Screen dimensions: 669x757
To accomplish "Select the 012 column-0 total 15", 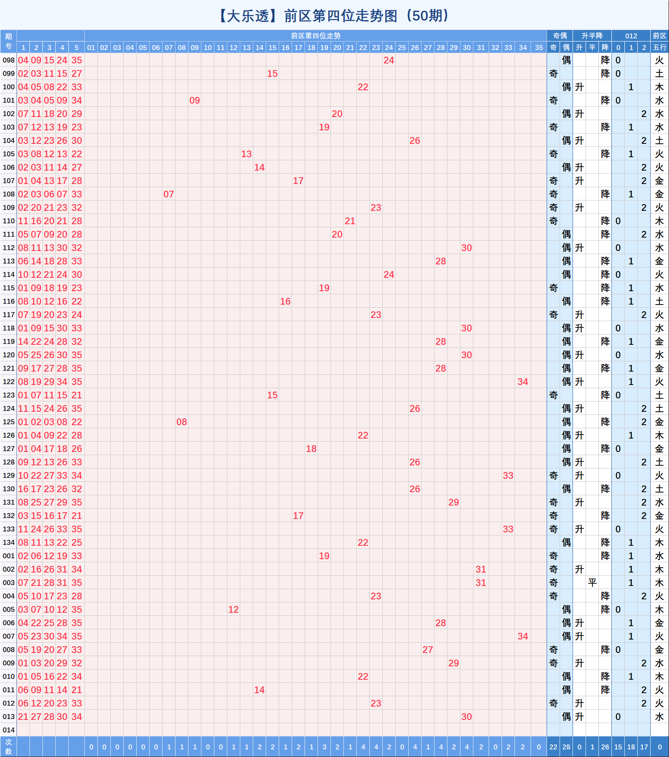I will point(618,747).
